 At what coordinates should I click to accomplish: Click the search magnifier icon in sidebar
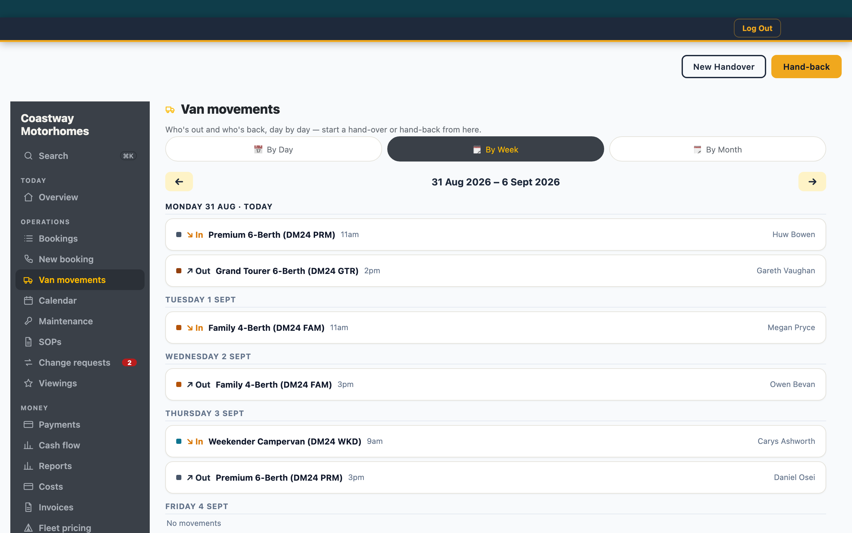tap(28, 156)
